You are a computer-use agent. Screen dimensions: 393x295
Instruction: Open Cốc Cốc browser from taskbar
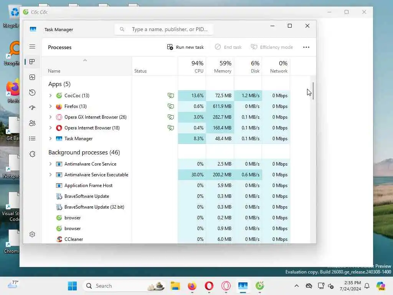pos(260,286)
